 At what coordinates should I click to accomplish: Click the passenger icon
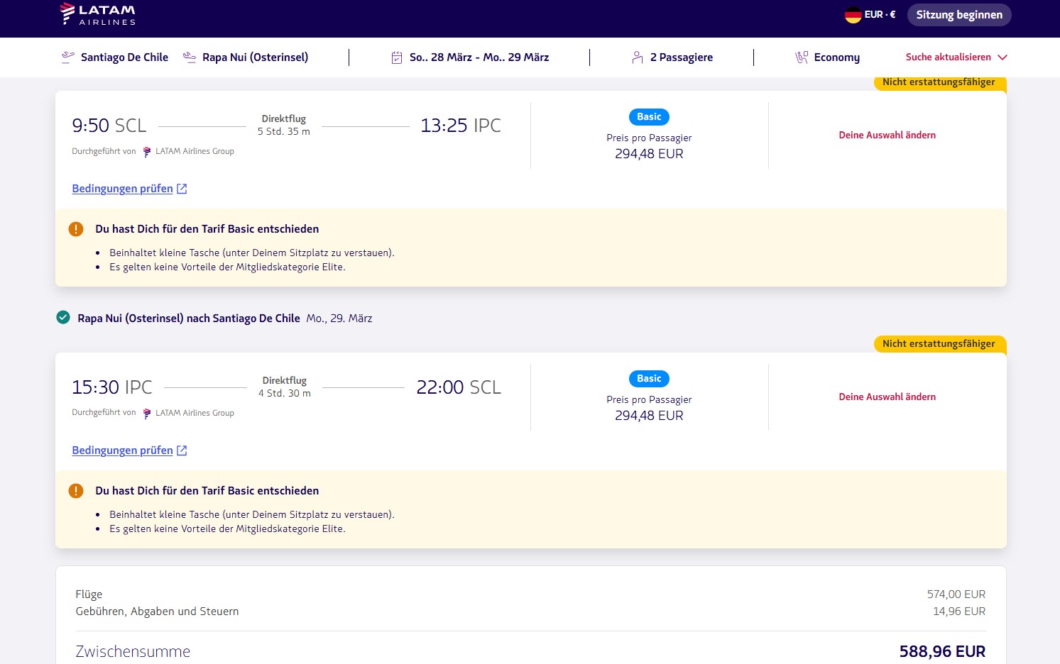(638, 57)
